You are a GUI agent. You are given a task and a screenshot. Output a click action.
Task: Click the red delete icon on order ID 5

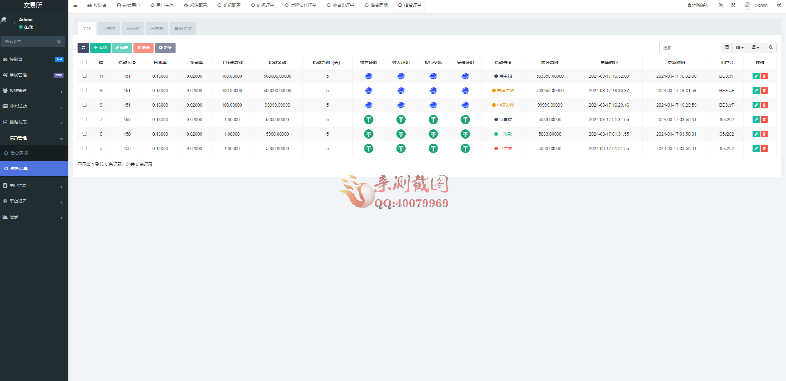tap(764, 148)
